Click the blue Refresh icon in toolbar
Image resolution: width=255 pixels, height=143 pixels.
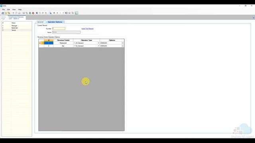point(3,13)
